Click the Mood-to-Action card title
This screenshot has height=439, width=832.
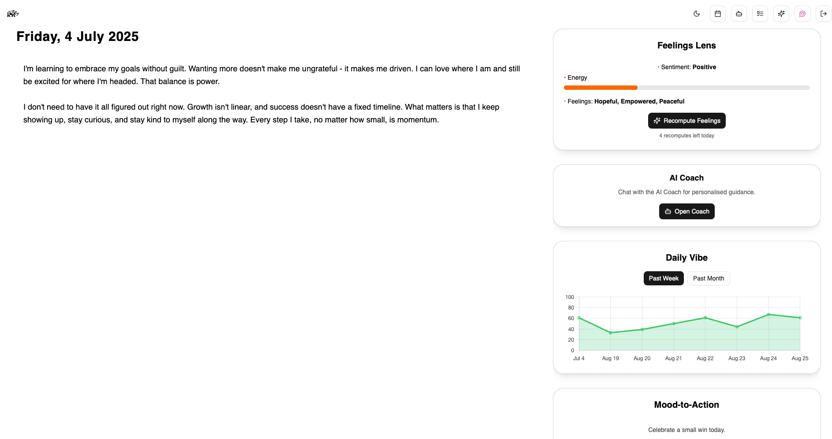pos(686,405)
